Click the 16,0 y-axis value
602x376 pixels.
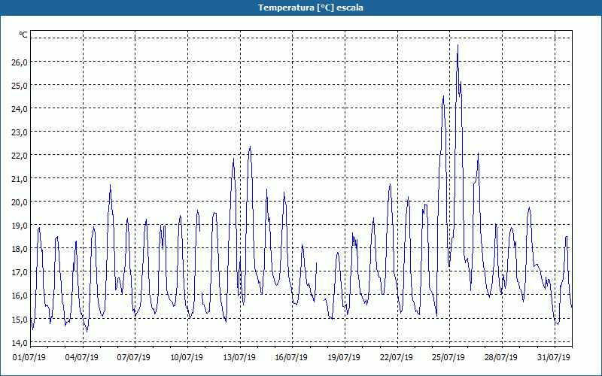pos(20,296)
